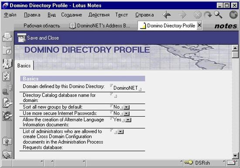
Task: Click the scrollbar up arrow
Action: [x=235, y=48]
